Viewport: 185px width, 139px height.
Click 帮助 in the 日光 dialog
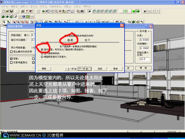[x=44, y=69]
